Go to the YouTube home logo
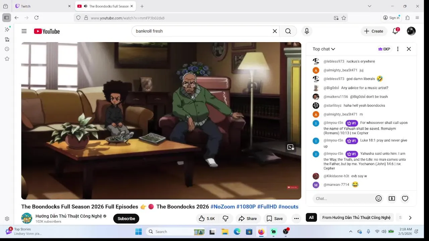 pos(47,31)
